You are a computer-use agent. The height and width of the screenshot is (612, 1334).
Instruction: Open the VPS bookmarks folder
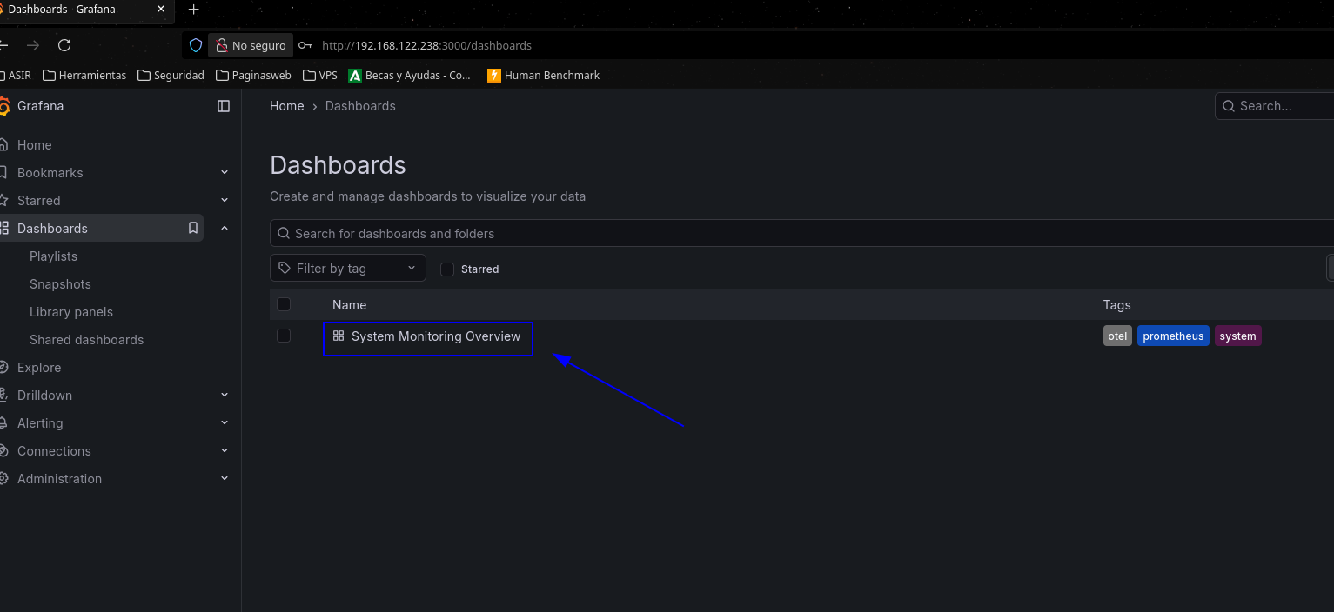(320, 76)
